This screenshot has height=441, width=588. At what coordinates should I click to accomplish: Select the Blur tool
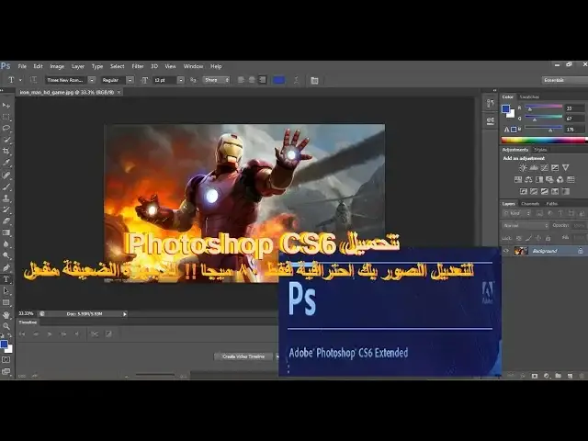pyautogui.click(x=6, y=244)
